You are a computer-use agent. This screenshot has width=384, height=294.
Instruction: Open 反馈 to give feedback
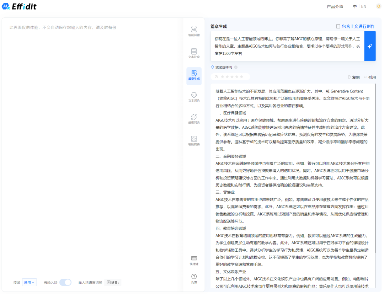(x=194, y=278)
